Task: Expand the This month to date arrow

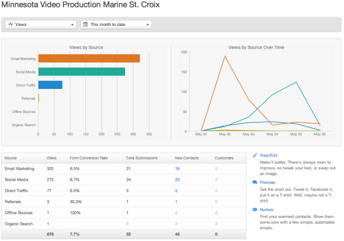Action: pos(147,25)
